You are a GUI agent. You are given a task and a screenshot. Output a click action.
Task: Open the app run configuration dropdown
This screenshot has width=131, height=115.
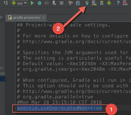(x=19, y=3)
